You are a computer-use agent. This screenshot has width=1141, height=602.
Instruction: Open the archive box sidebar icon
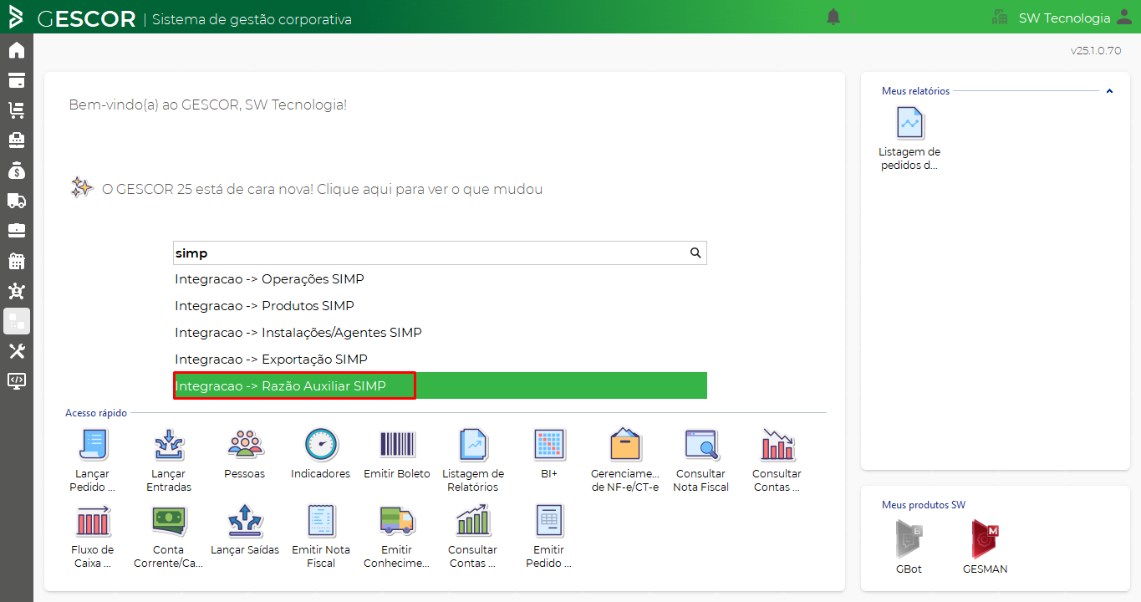17,80
